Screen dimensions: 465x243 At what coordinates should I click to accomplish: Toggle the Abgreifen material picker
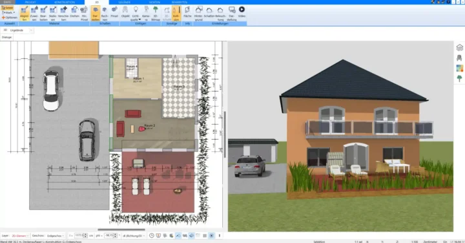25,14
